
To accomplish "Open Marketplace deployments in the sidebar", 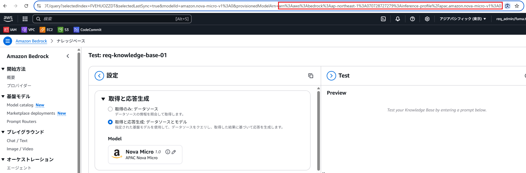I will pos(31,113).
